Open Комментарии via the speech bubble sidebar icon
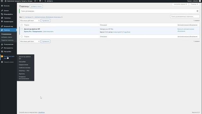Viewport: 202px width, 114px height. (2, 22)
